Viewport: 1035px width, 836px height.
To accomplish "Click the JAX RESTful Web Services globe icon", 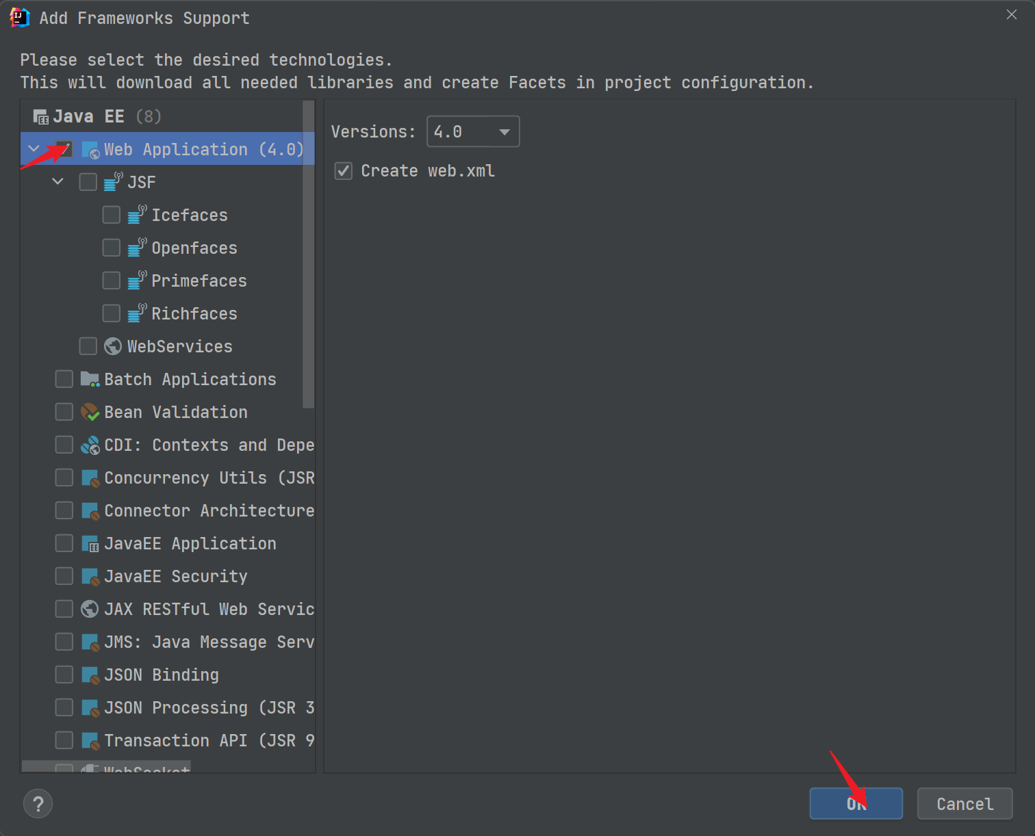I will [90, 609].
